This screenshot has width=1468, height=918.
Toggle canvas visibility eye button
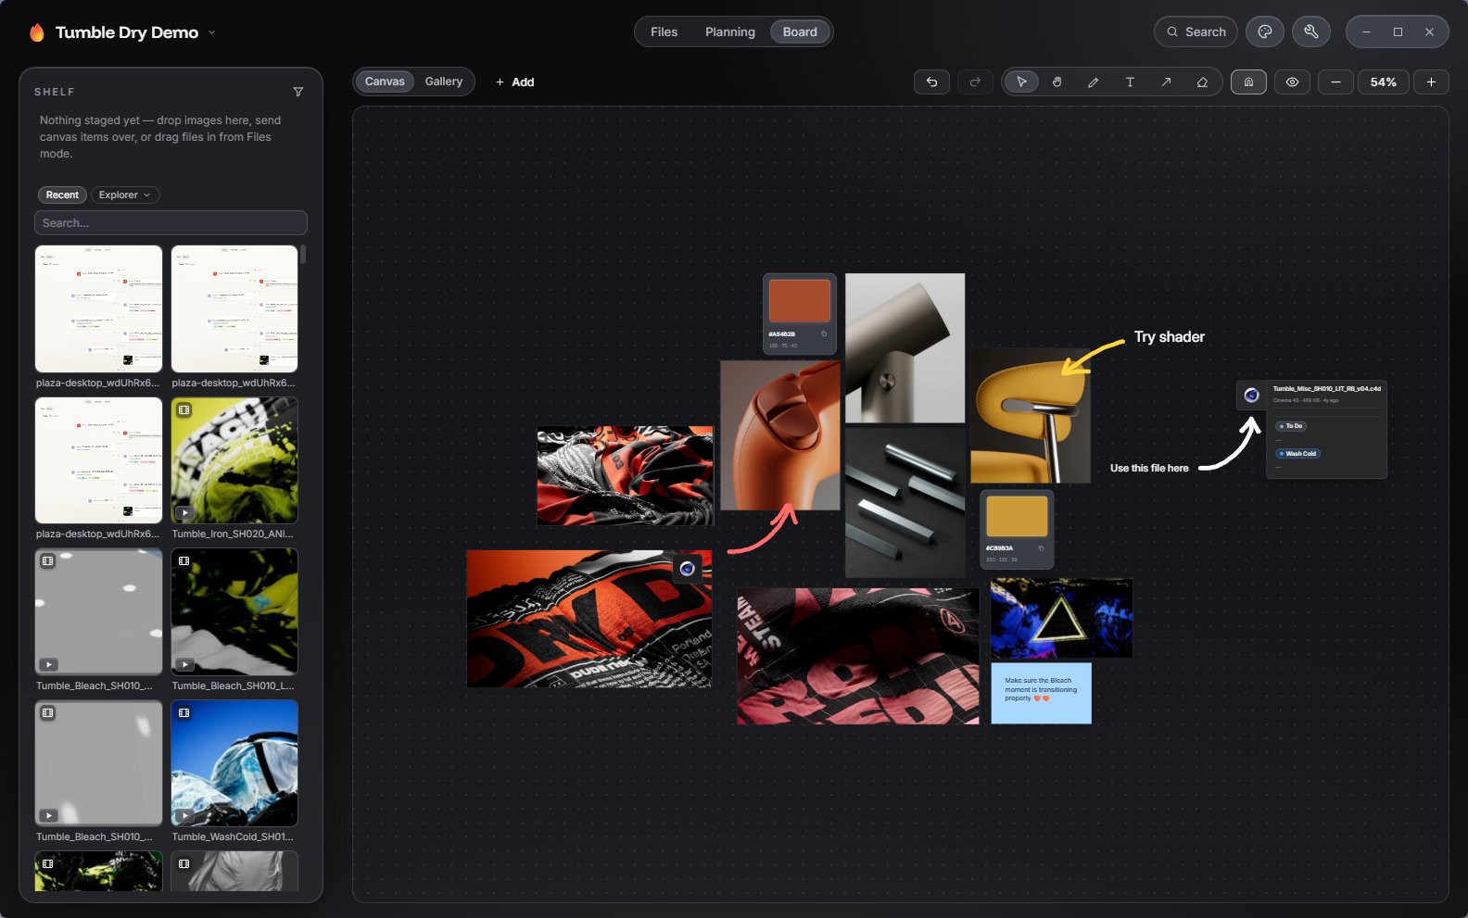point(1292,82)
